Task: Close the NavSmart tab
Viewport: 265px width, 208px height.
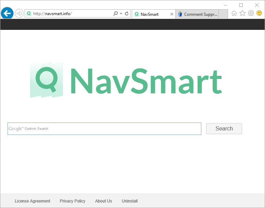Action: (172, 14)
